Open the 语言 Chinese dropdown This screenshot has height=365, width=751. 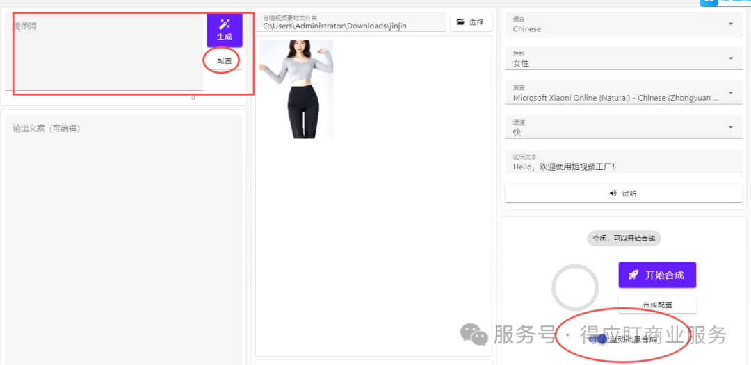(624, 24)
